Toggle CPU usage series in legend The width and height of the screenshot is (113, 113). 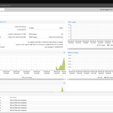tap(101, 45)
